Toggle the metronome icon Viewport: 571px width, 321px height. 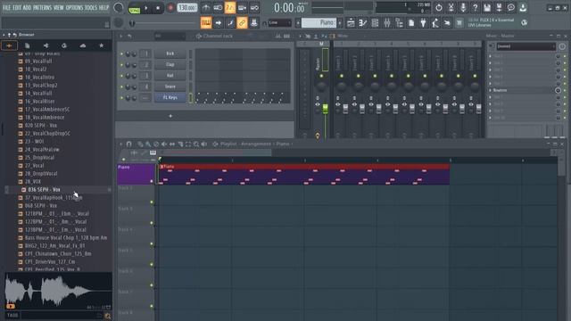tap(206, 8)
